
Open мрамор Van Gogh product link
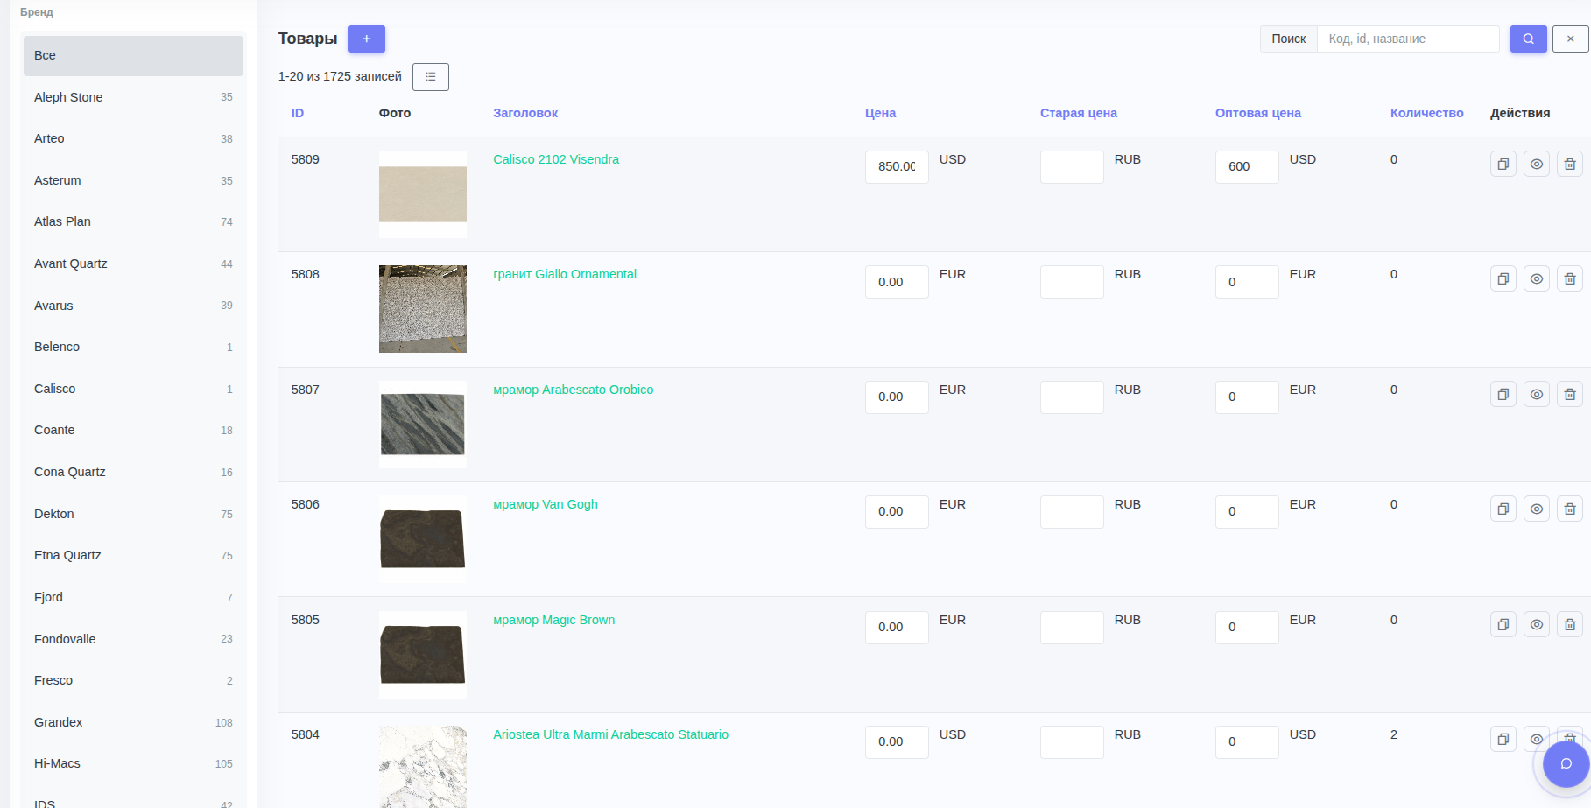[546, 504]
